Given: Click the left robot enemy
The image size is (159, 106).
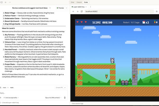Looking at the screenshot, I should (x=123, y=83).
